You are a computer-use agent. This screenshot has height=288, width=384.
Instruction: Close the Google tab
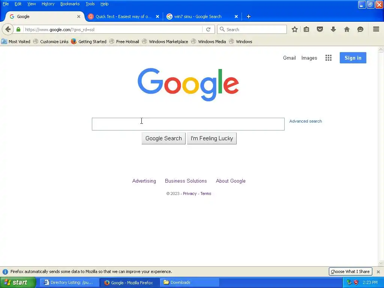point(79,16)
